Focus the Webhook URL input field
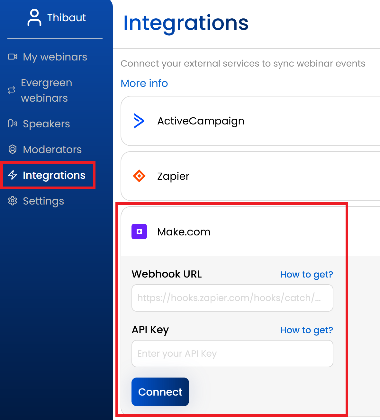The image size is (380, 420). 232,298
